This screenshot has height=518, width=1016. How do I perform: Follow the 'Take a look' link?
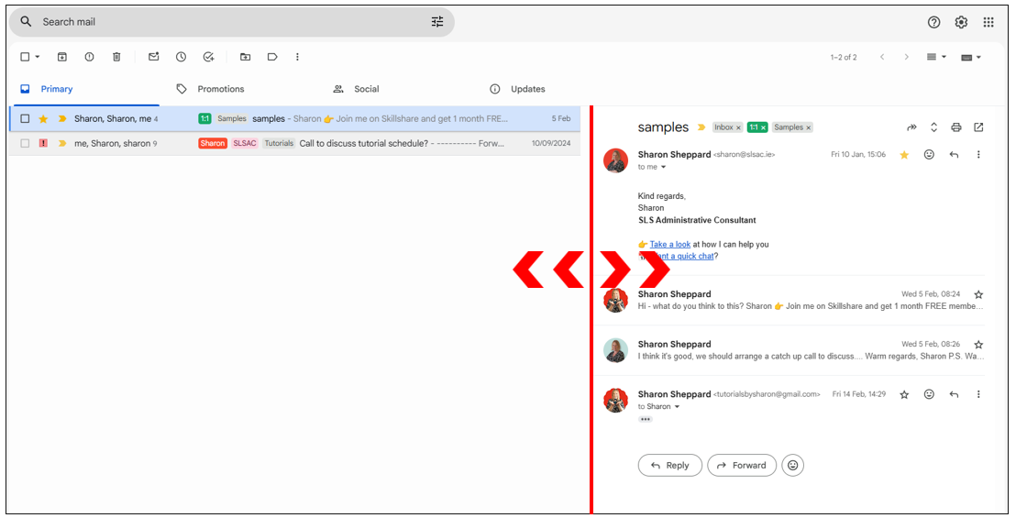pyautogui.click(x=669, y=245)
